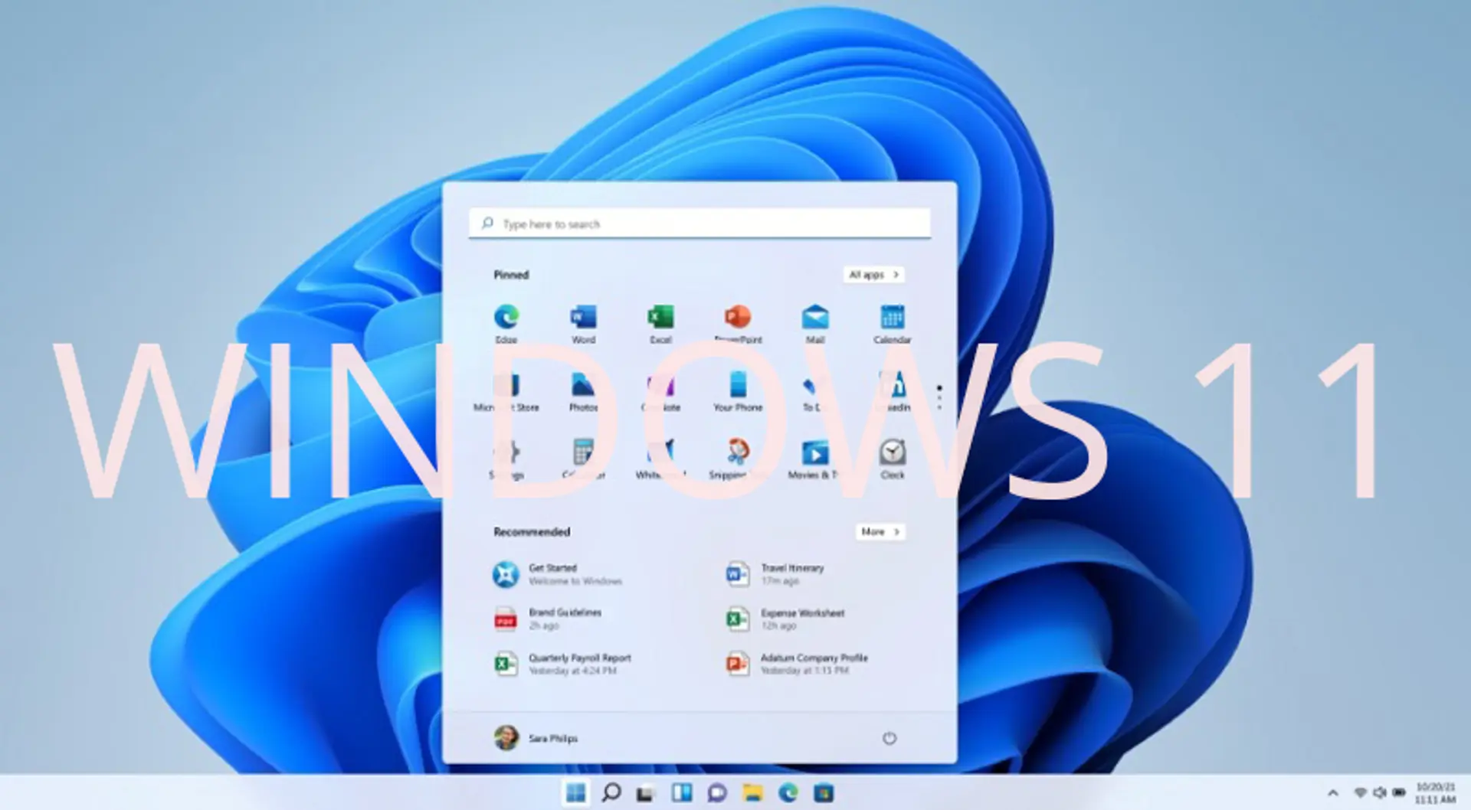1471x810 pixels.
Task: Open File Explorer from the taskbar
Action: coord(752,792)
